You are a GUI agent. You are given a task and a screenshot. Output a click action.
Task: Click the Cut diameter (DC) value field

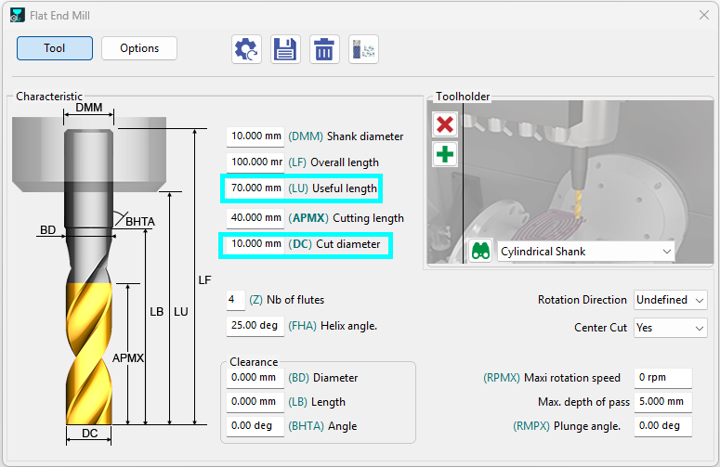click(255, 244)
